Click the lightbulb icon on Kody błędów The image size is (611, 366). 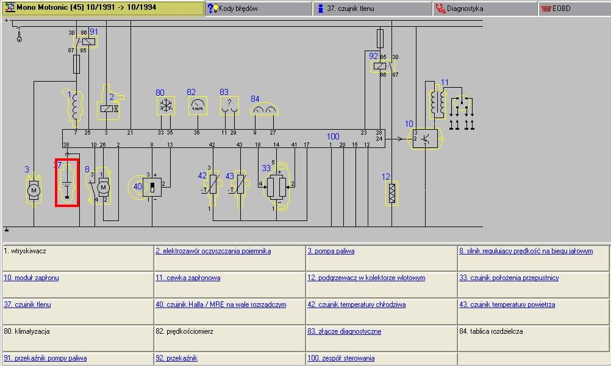coord(213,8)
